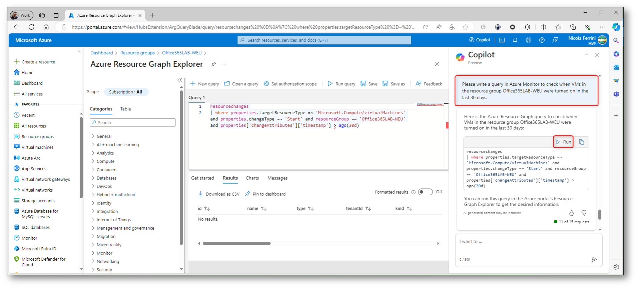This screenshot has height=289, width=638.
Task: Open Resource groups in the left menu
Action: click(37, 136)
